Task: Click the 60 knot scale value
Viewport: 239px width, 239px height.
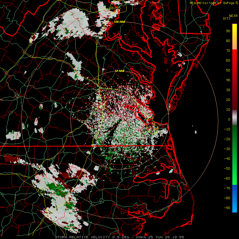Action: (x=228, y=60)
